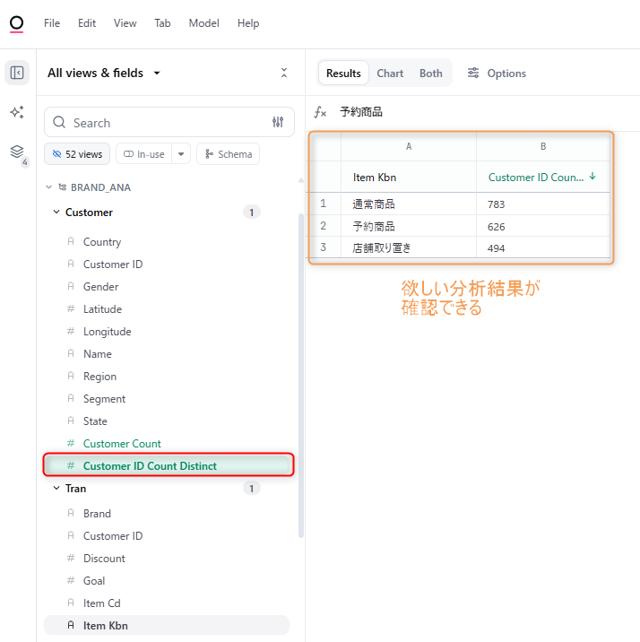Collapse the Customer view section
The height and width of the screenshot is (642, 640).
56,213
